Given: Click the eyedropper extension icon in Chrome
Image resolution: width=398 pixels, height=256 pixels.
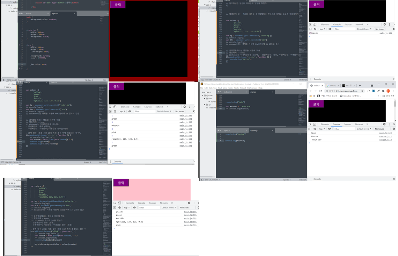Looking at the screenshot, I should coord(378,91).
